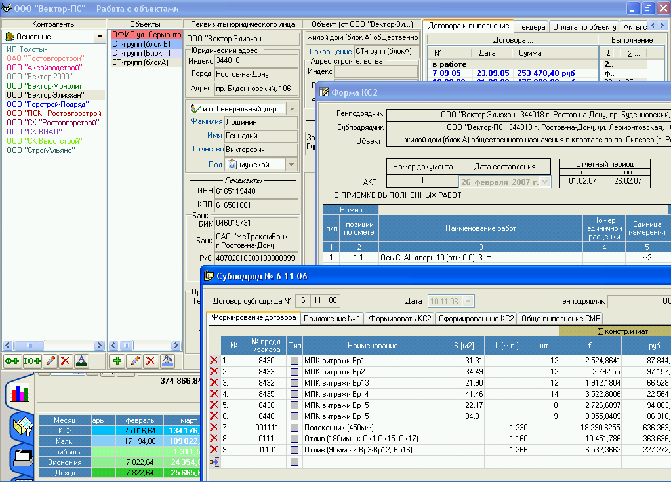Switch to Формировать КС2 tab

point(400,319)
